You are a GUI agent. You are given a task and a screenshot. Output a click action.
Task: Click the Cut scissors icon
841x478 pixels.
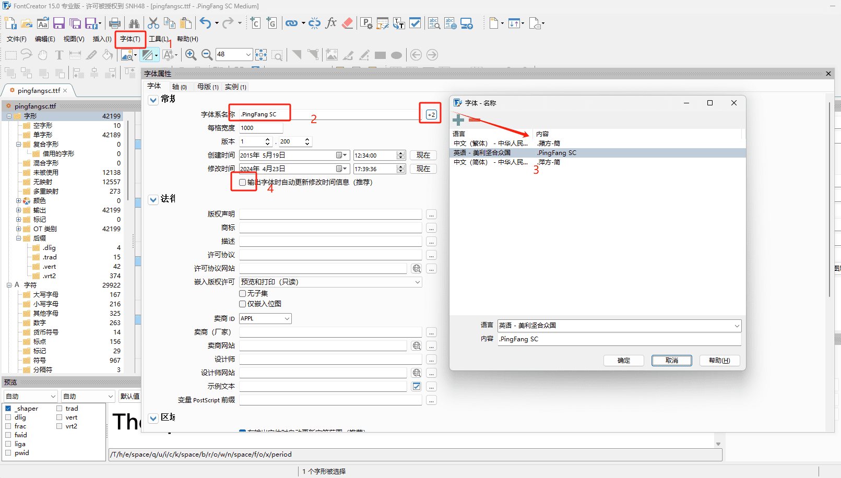click(x=153, y=23)
